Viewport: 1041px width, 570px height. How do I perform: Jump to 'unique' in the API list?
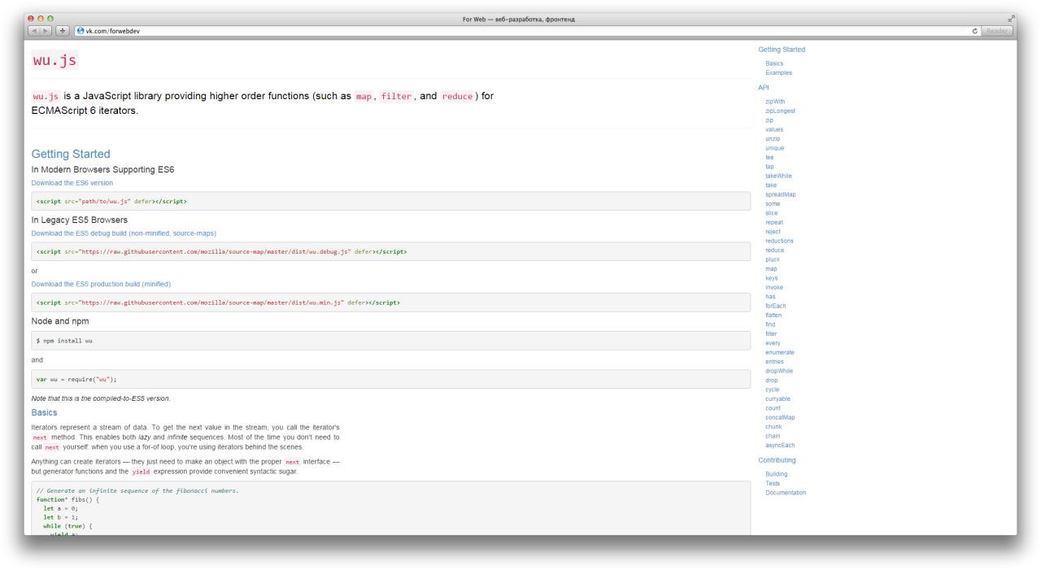point(775,148)
